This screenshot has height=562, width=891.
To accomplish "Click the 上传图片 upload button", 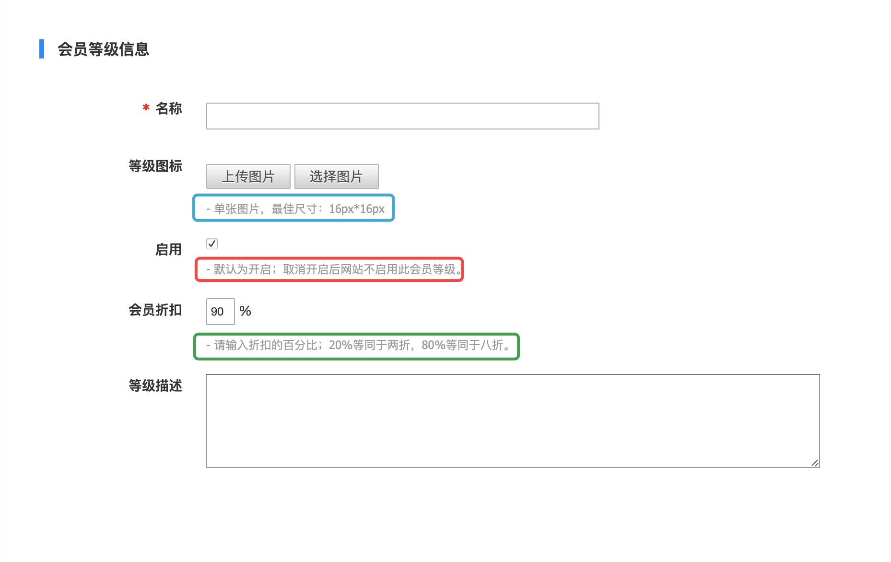I will tap(247, 176).
